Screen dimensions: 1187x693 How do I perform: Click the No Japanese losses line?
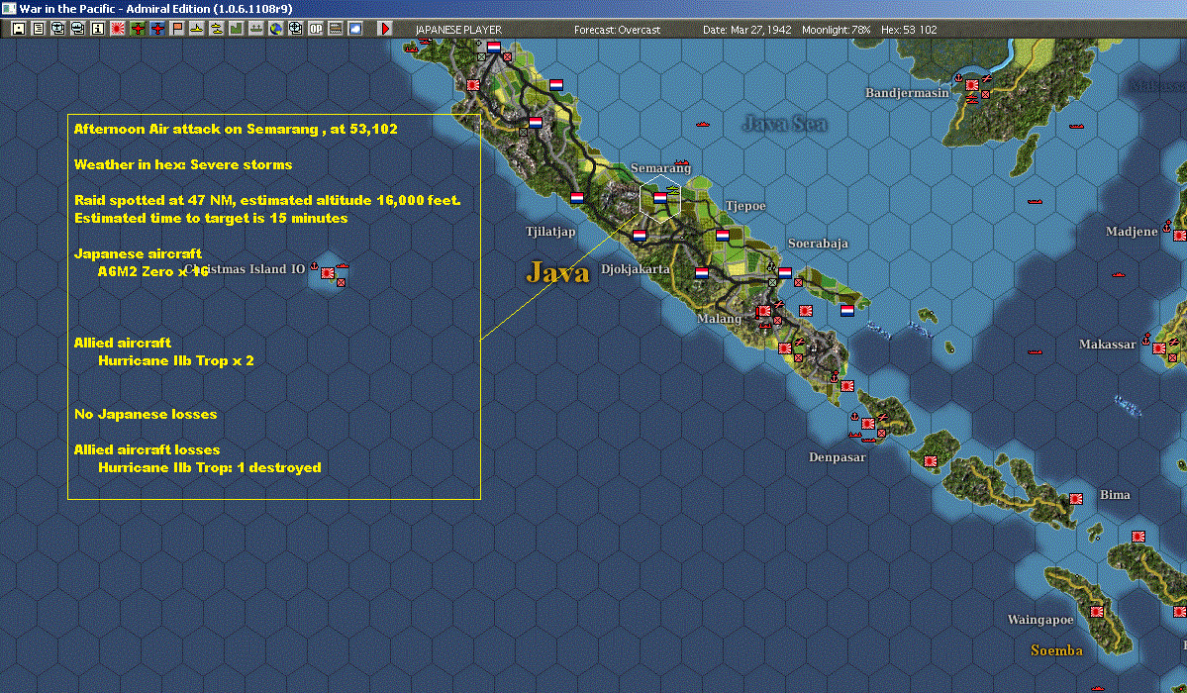(x=146, y=414)
